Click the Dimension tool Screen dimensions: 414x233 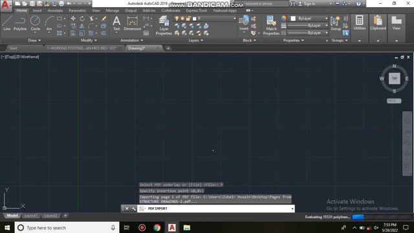point(132,23)
